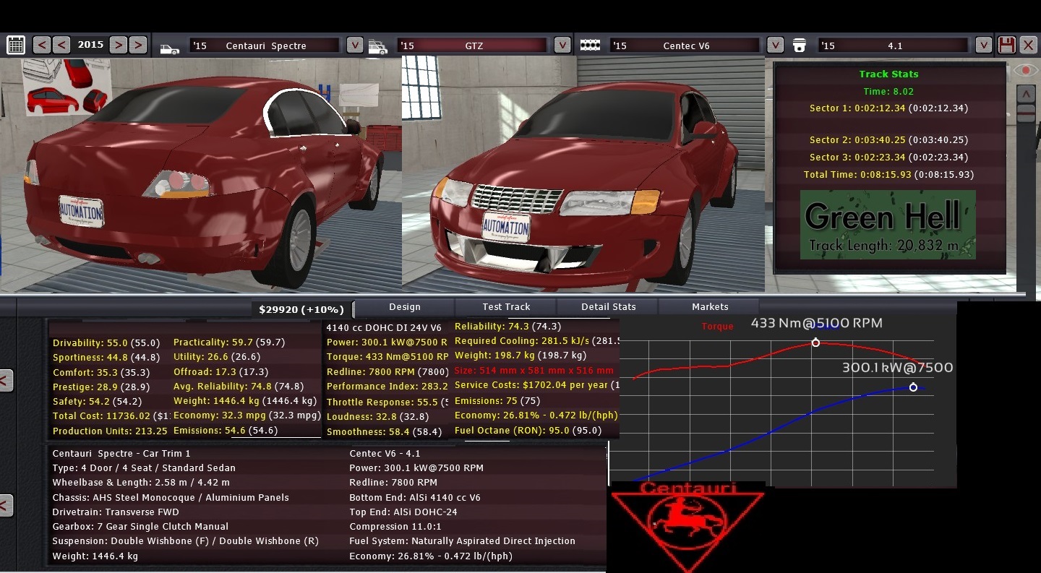The height and width of the screenshot is (573, 1041).
Task: Click the Torque legend label on graph
Action: pos(717,327)
